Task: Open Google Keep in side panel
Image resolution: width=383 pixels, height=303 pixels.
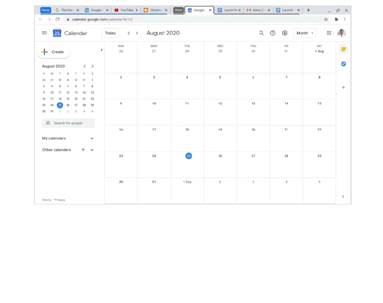Action: pos(343,49)
